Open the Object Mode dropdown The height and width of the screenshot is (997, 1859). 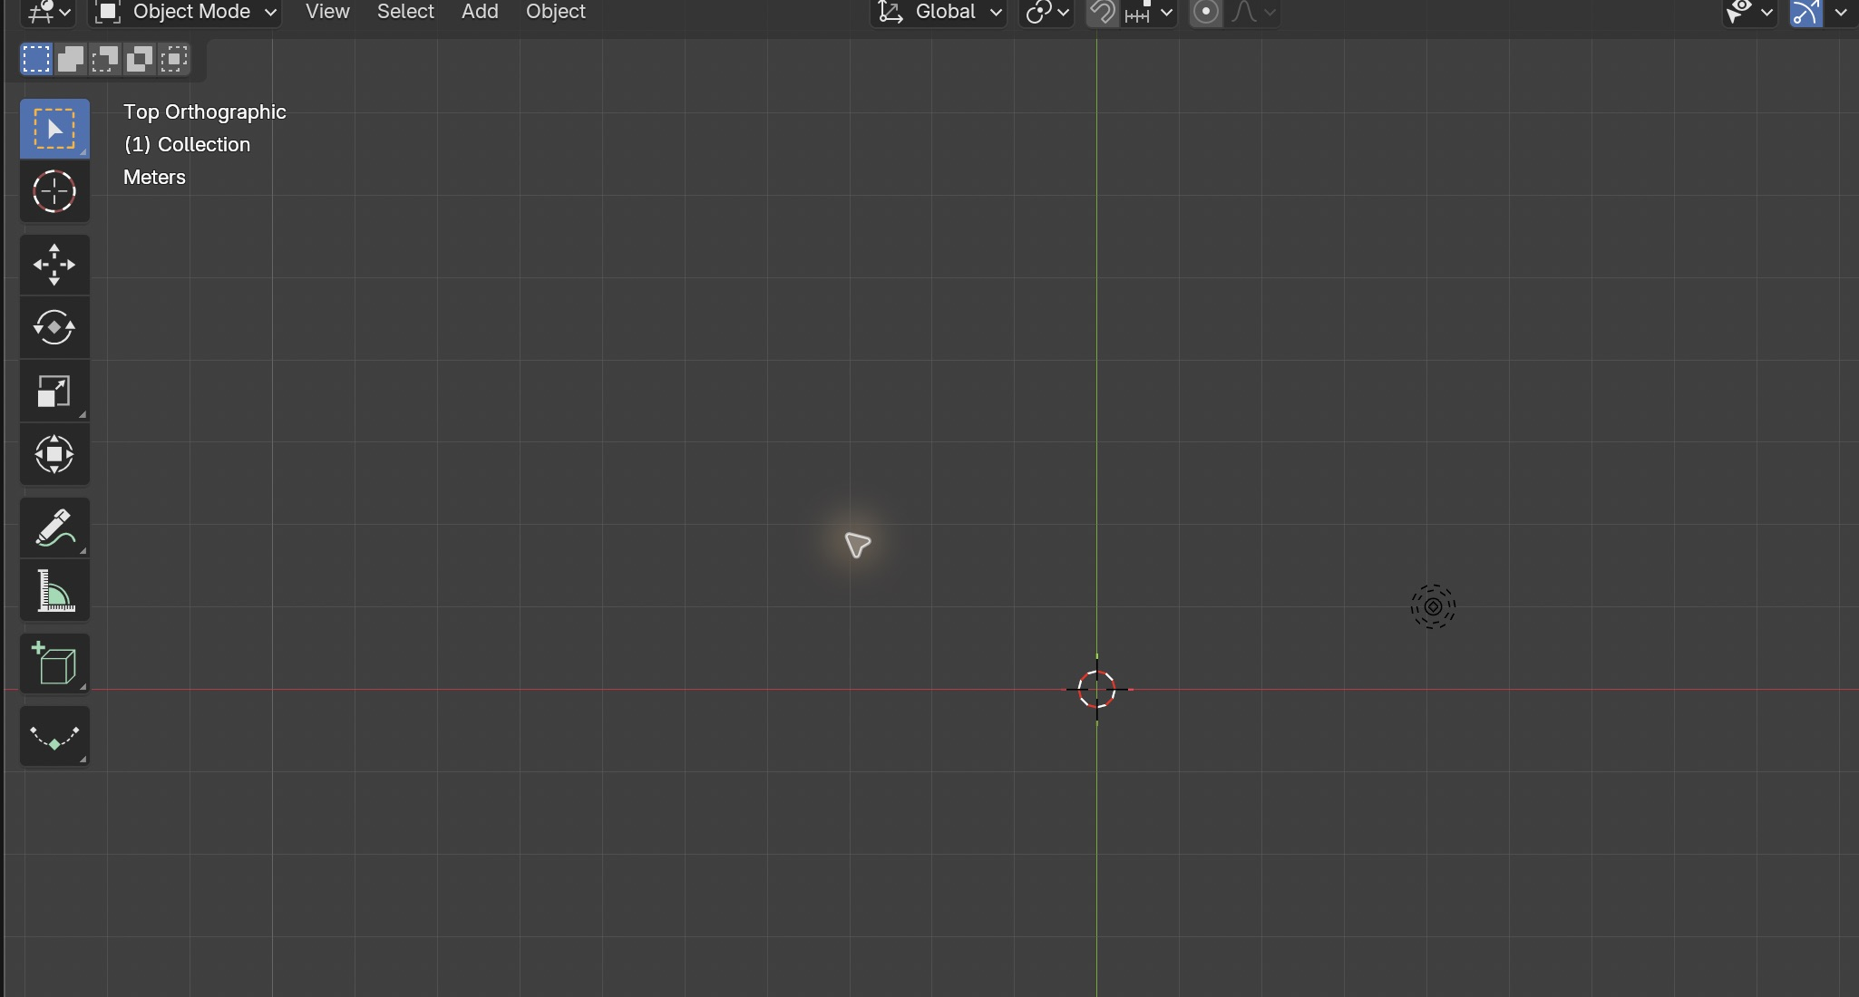[x=185, y=13]
